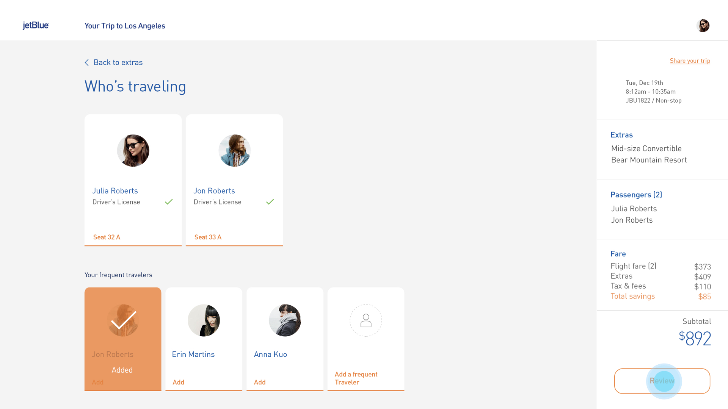Toggle the green checkmark for Julia's Driver's License
The width and height of the screenshot is (728, 409).
169,202
